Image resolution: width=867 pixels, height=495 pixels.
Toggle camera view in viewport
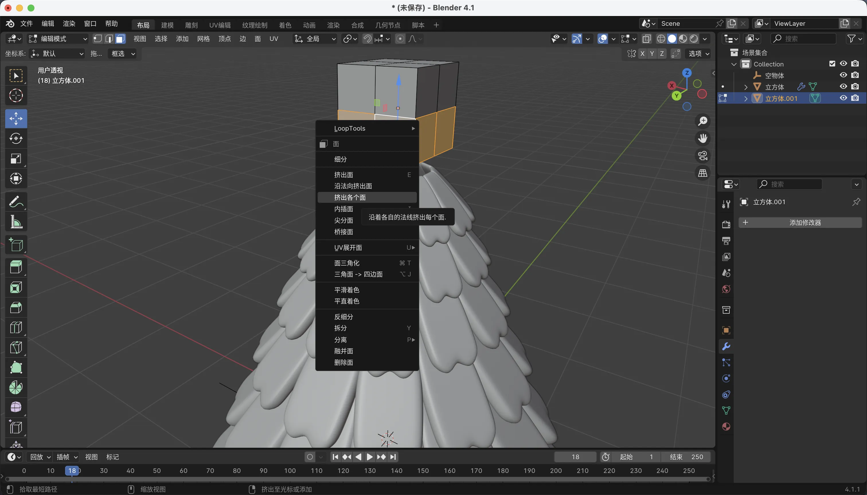point(702,156)
